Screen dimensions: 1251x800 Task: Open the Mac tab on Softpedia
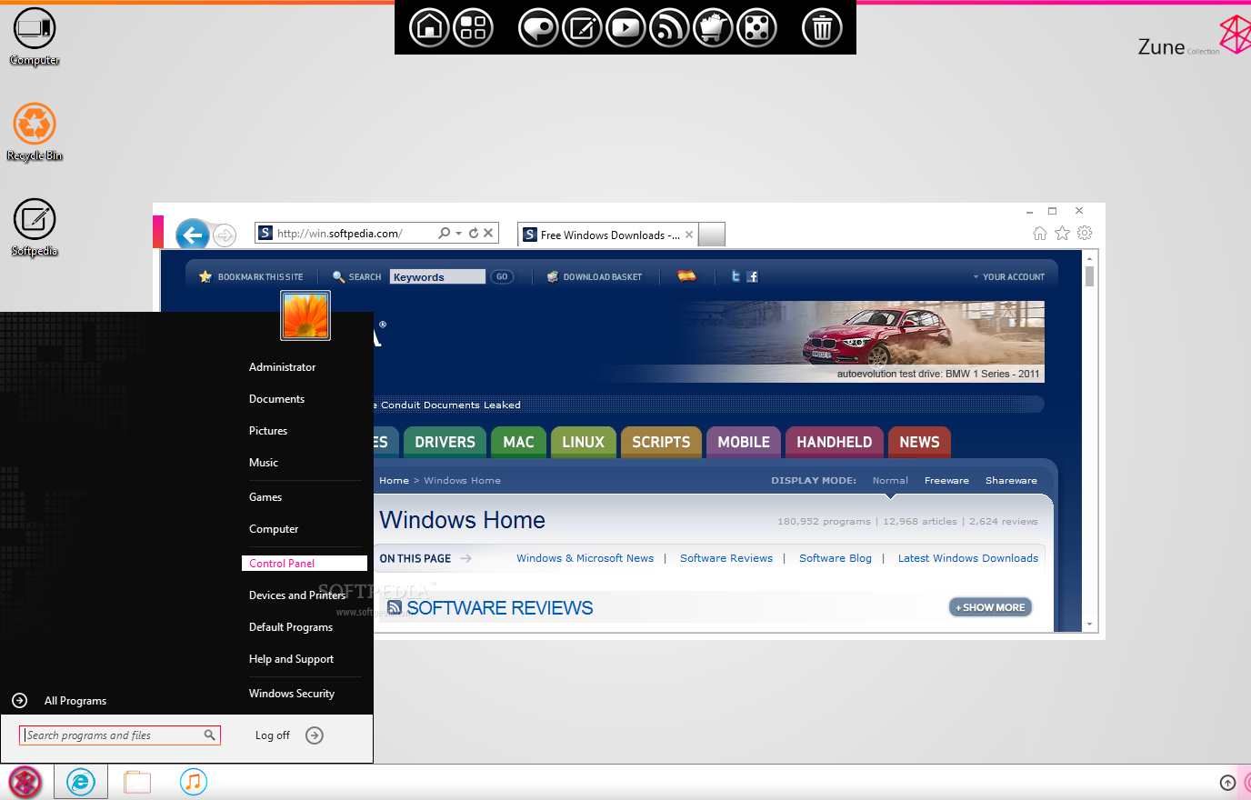pos(518,442)
